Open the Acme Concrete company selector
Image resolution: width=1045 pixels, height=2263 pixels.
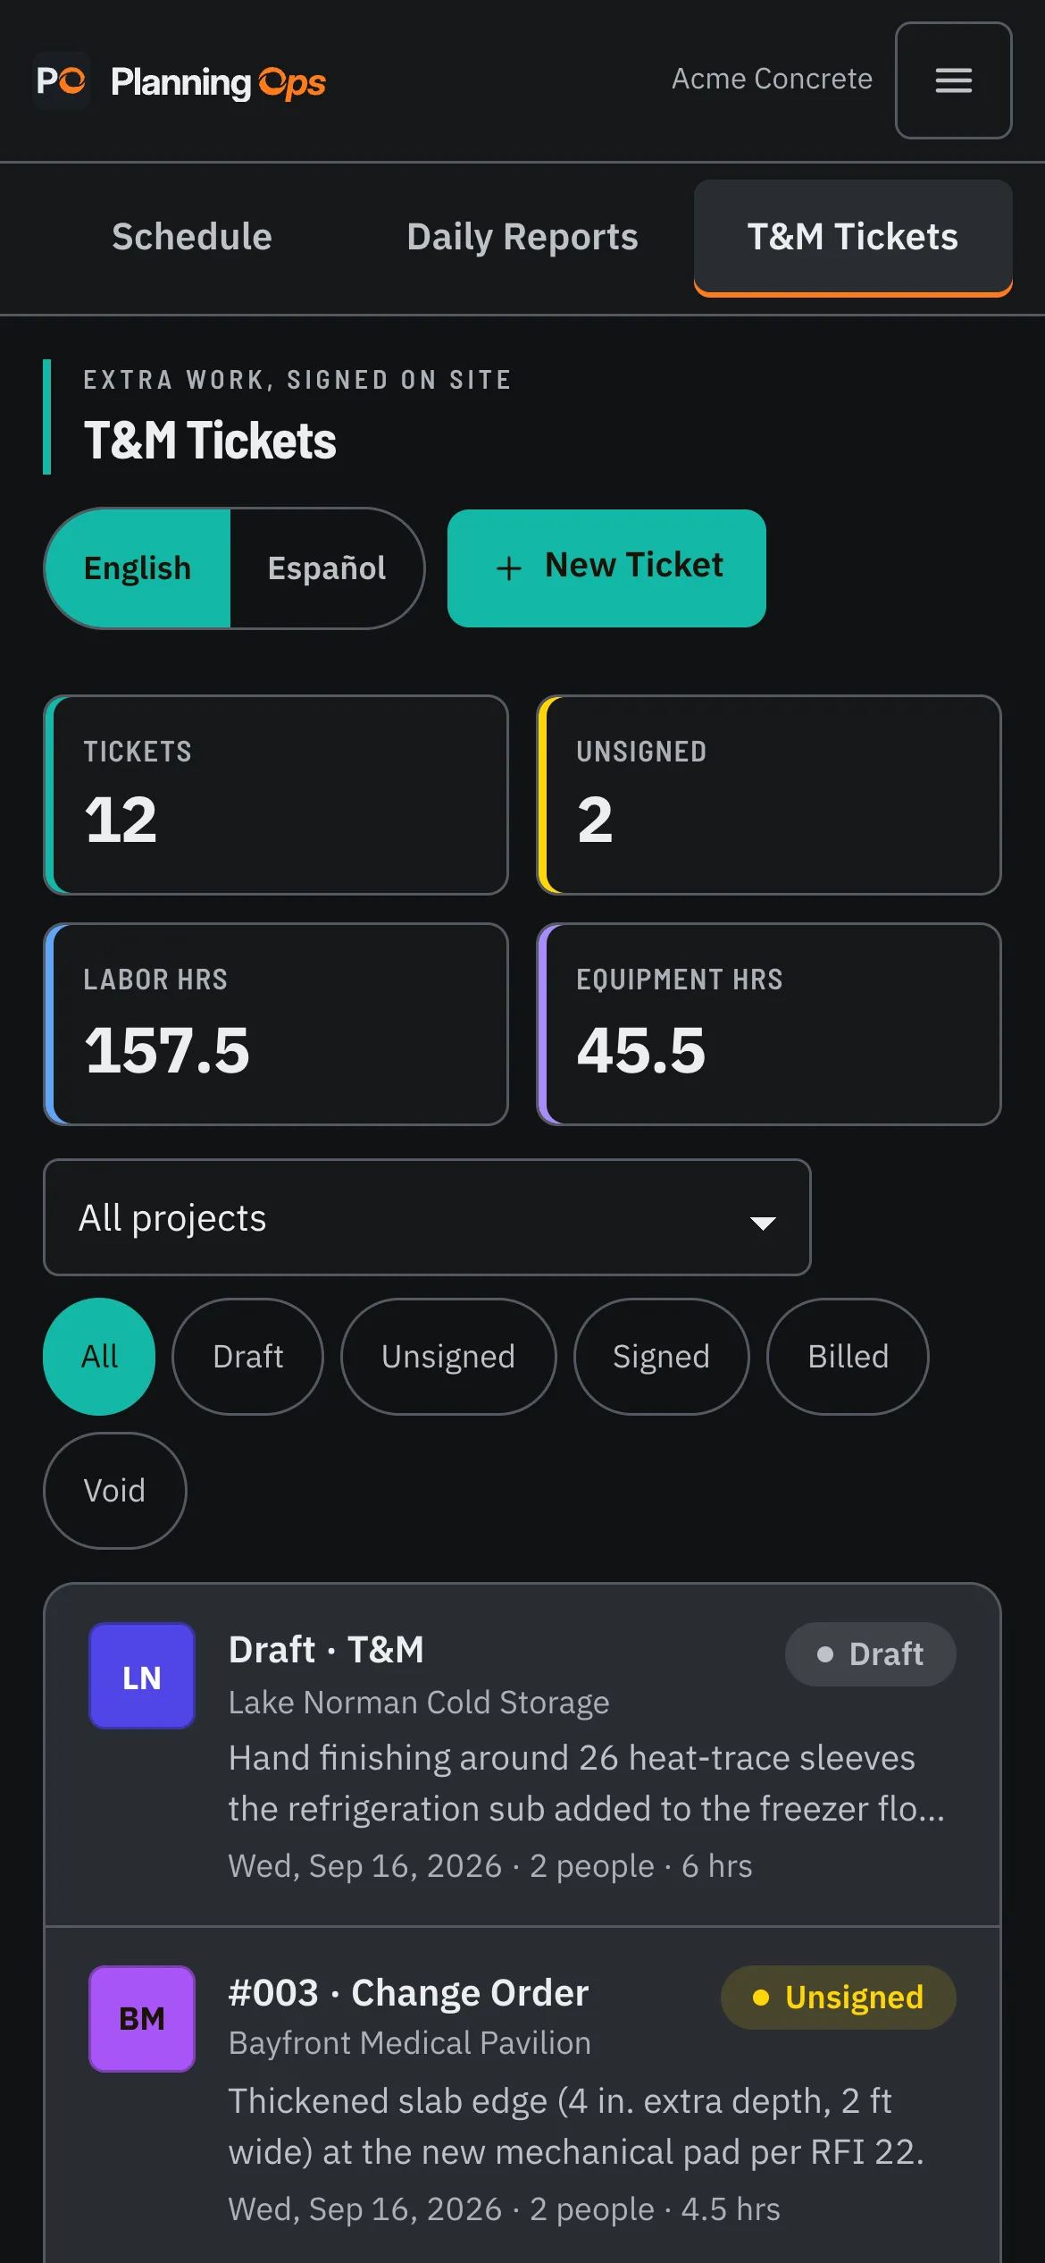[772, 80]
